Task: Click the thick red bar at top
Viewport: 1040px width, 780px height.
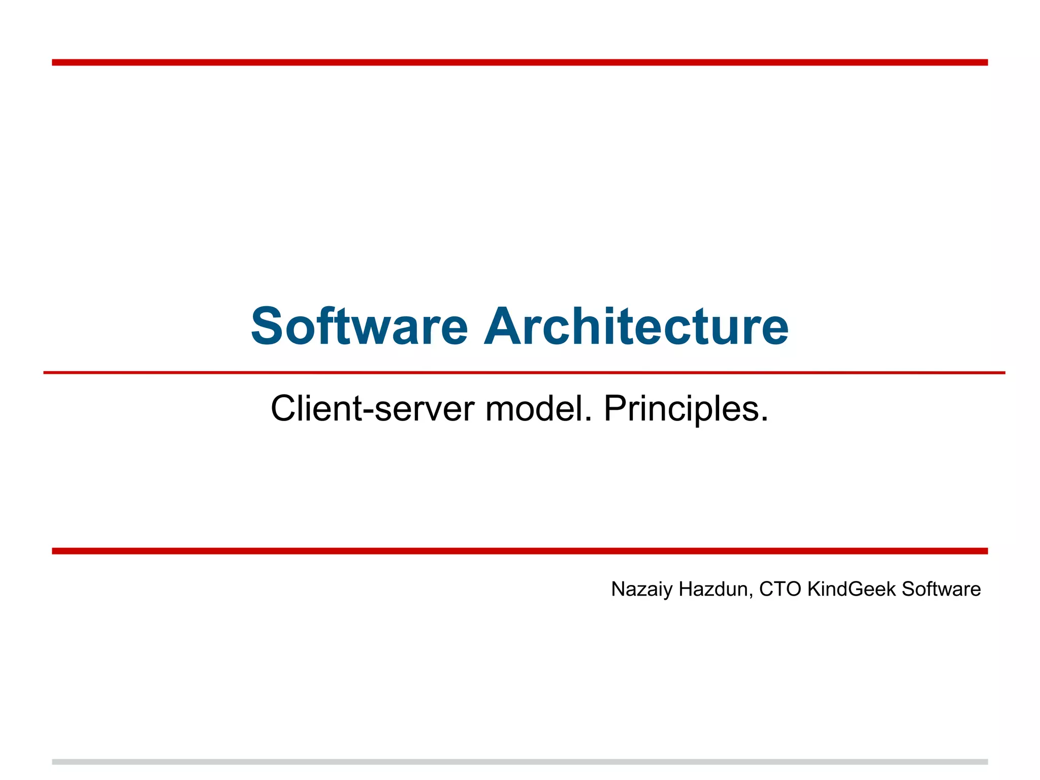Action: click(519, 62)
